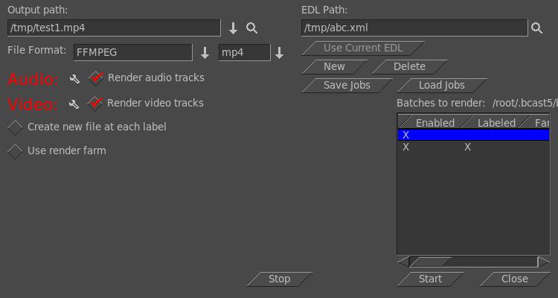The height and width of the screenshot is (298, 558).
Task: Click the Load Jobs button
Action: point(441,85)
